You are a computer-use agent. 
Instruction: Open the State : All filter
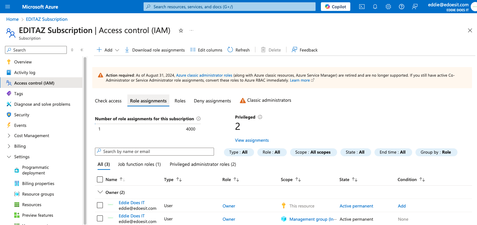coord(355,152)
